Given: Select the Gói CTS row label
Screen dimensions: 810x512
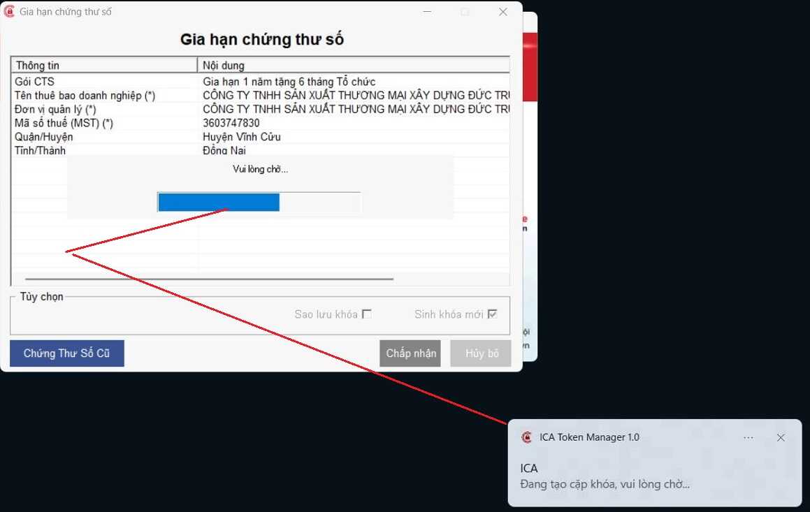Looking at the screenshot, I should 34,82.
